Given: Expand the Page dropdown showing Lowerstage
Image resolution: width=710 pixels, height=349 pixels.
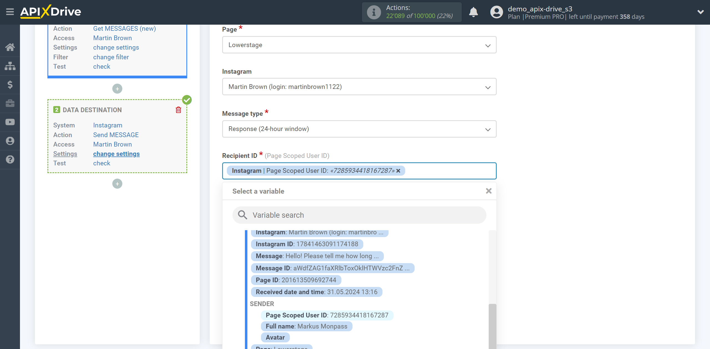Looking at the screenshot, I should 359,45.
